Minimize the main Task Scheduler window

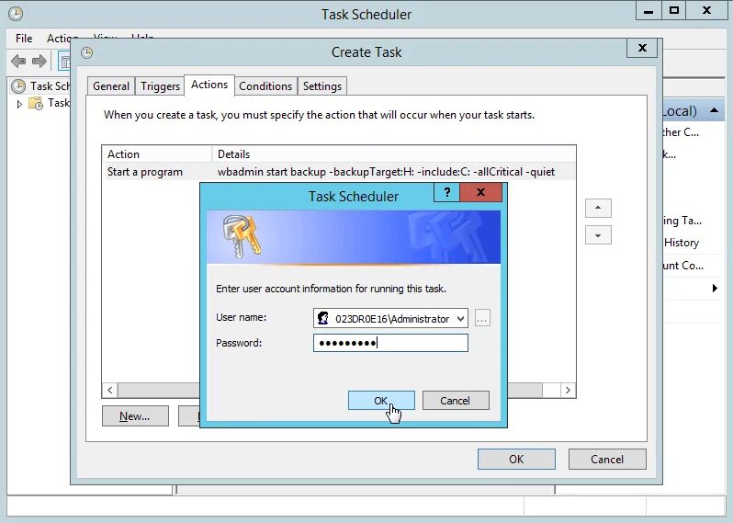pos(648,11)
